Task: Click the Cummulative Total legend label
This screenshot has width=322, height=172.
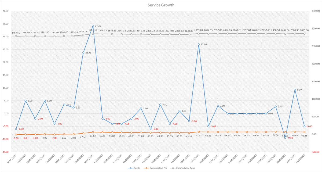Action: click(x=186, y=168)
